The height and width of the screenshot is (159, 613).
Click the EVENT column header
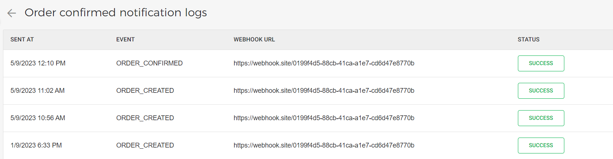(125, 40)
